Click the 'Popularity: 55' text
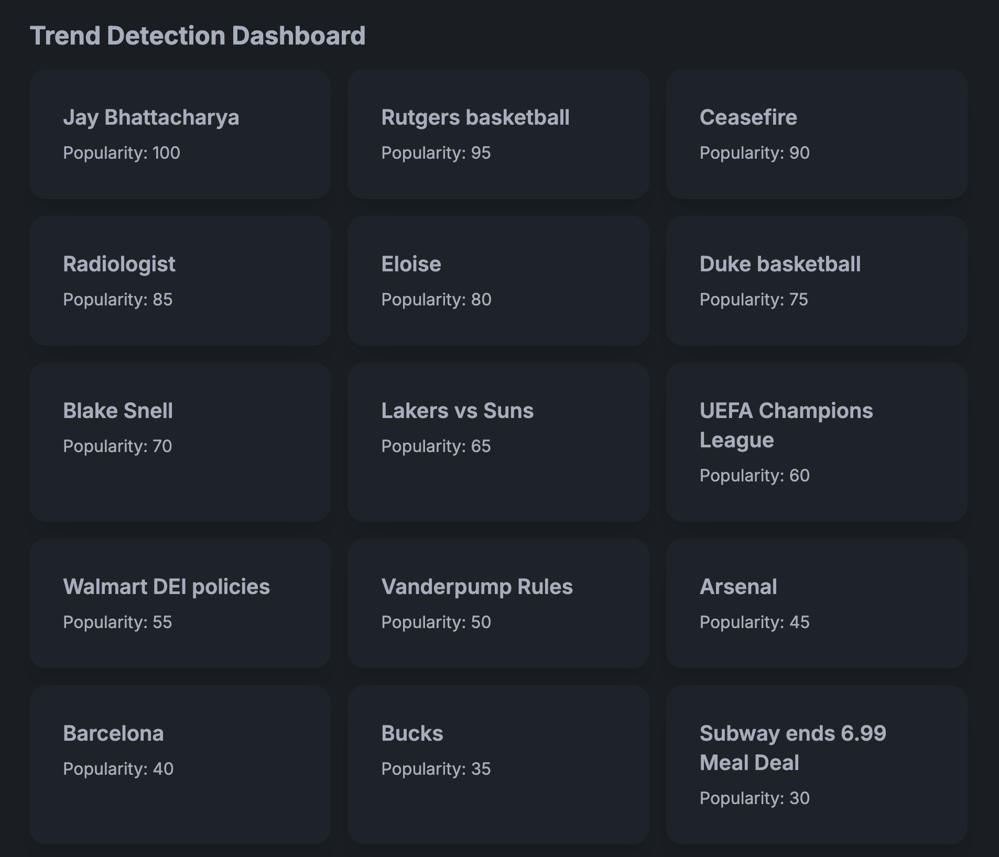 (x=117, y=622)
